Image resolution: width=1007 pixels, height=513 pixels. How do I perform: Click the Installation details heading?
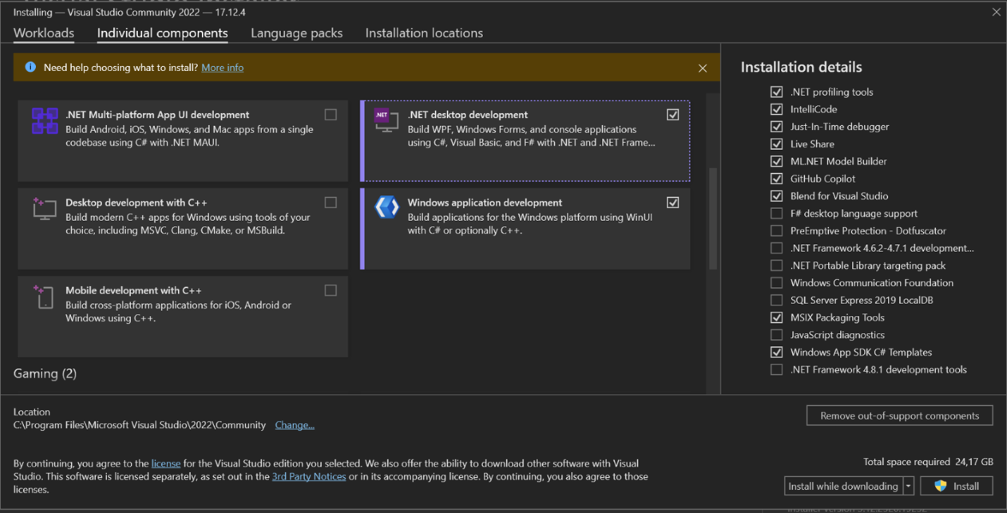(801, 67)
